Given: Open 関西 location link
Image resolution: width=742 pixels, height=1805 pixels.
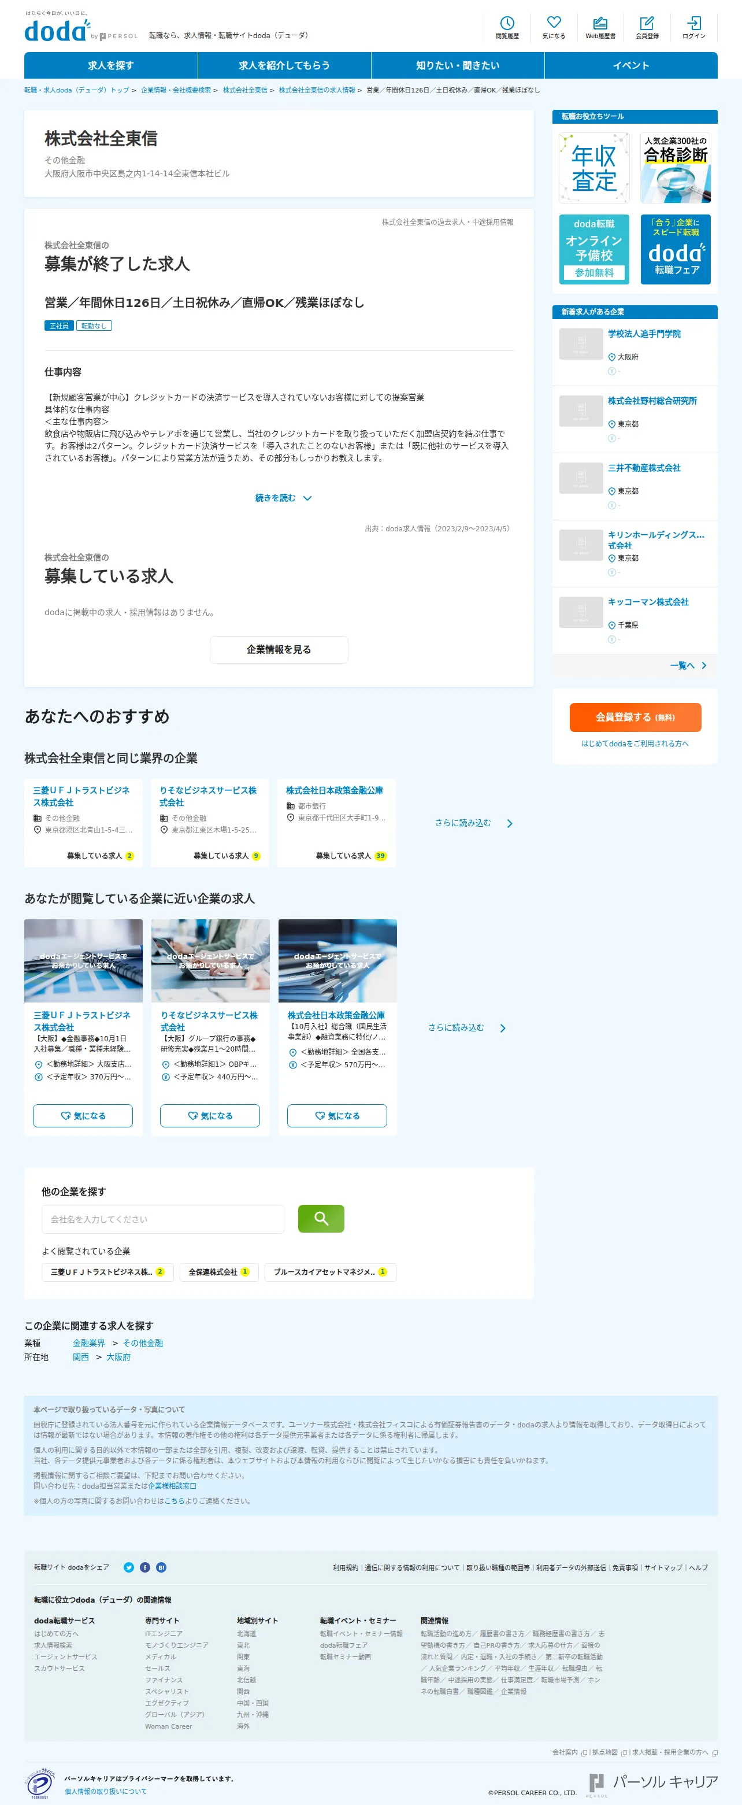Looking at the screenshot, I should 81,1358.
